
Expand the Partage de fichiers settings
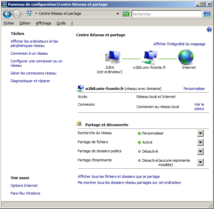click(200, 142)
